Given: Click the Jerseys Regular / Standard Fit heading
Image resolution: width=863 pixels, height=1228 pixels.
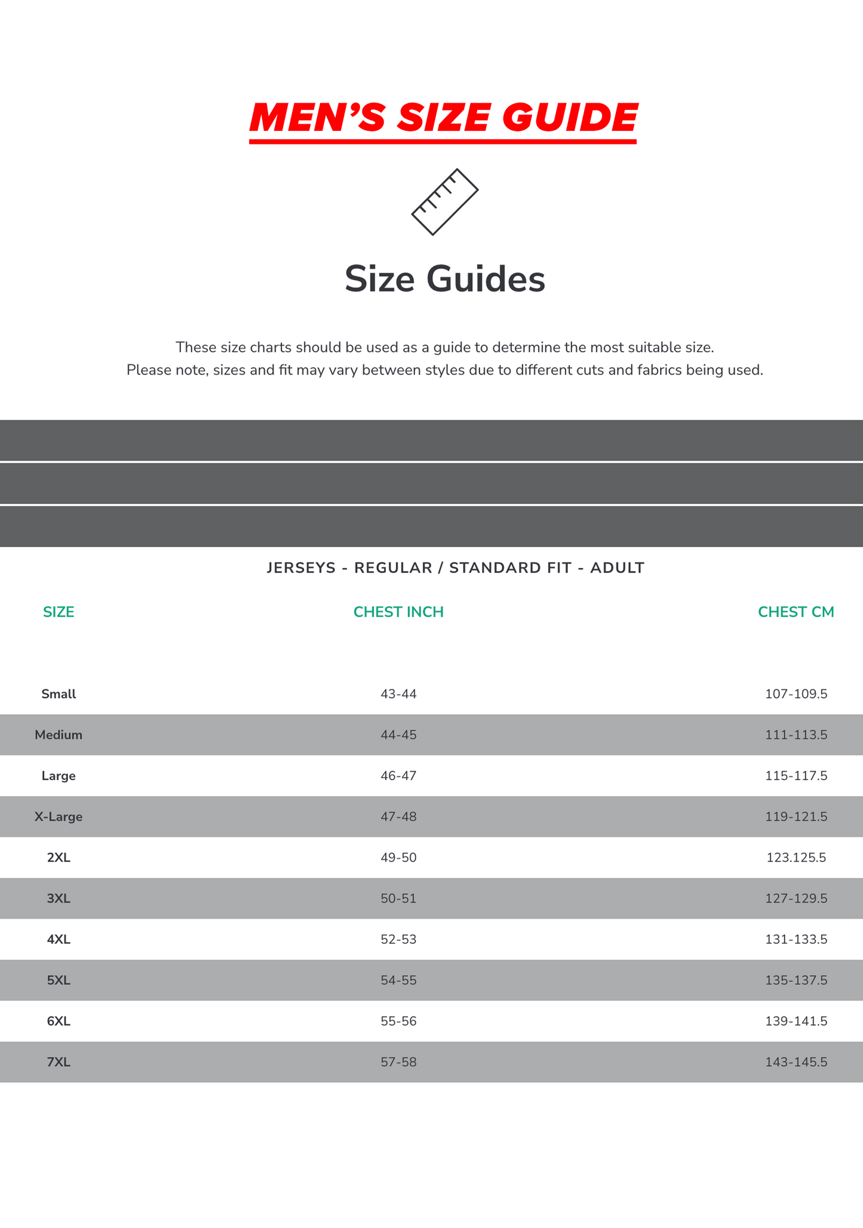Looking at the screenshot, I should coord(455,567).
